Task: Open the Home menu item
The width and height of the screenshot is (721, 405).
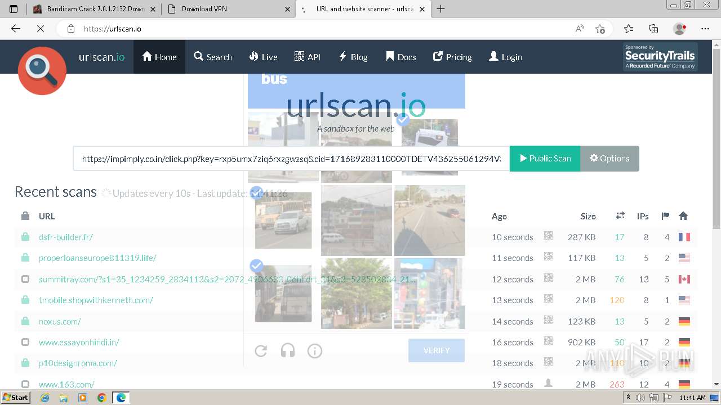Action: coord(159,57)
